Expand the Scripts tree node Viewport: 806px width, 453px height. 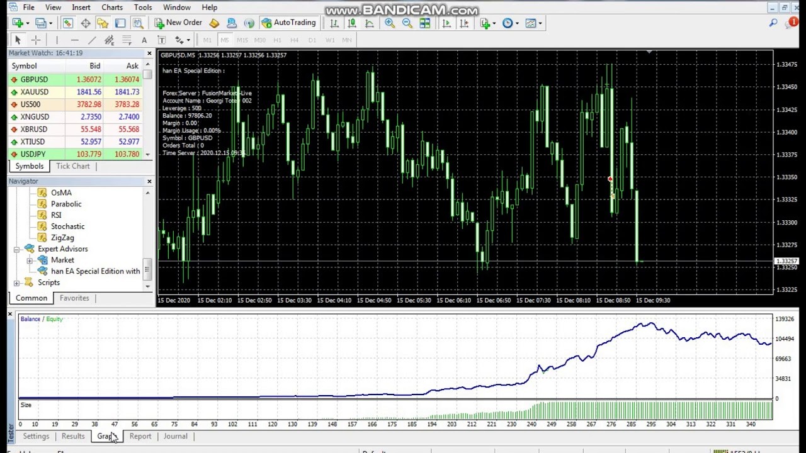coord(17,283)
